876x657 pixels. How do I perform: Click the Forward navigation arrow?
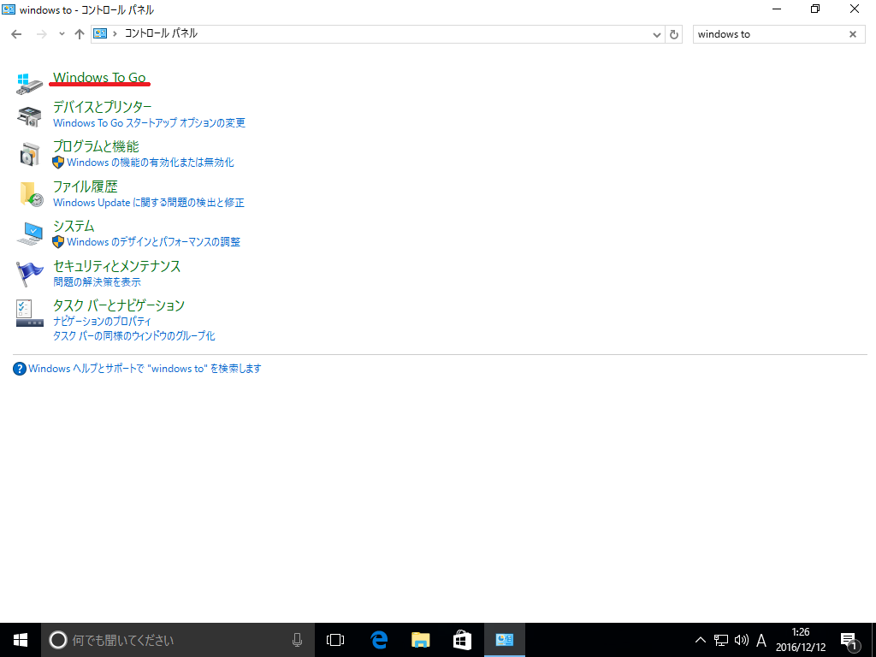[41, 34]
